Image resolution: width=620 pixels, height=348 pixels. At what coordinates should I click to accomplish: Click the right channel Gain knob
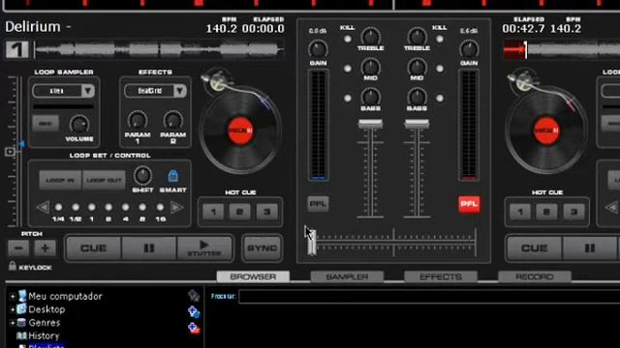click(469, 49)
